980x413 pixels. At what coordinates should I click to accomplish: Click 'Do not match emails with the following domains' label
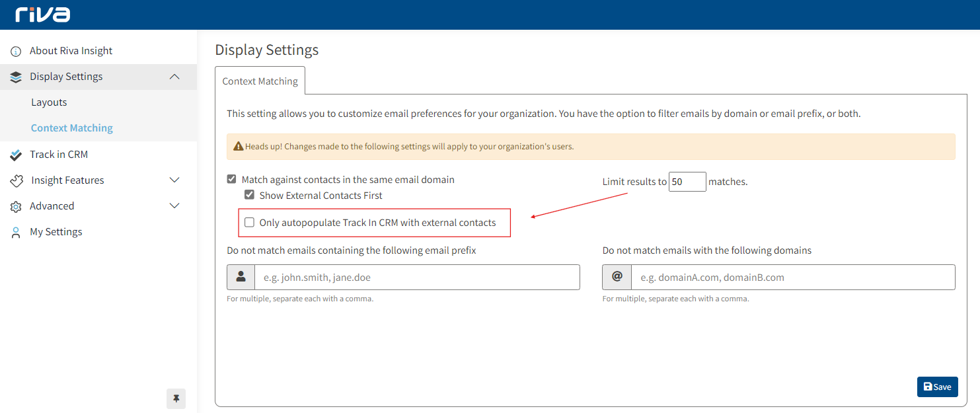[x=707, y=250]
